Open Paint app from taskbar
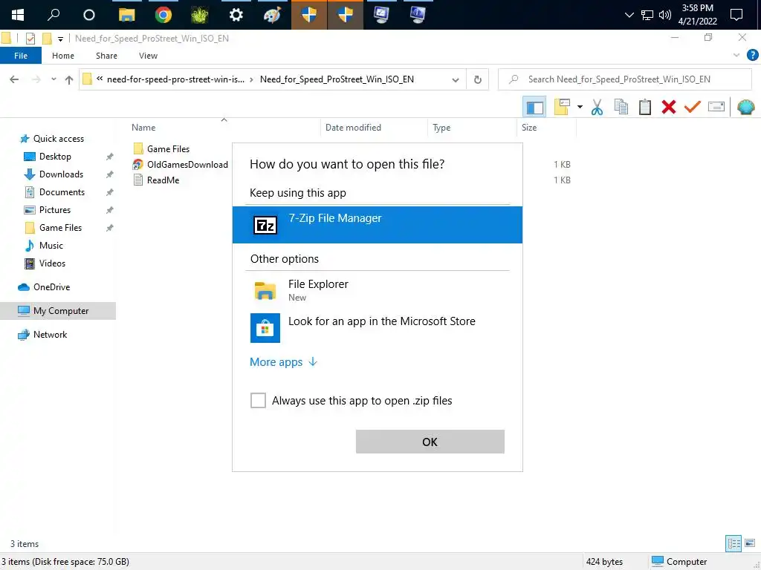The image size is (761, 570). click(x=272, y=15)
